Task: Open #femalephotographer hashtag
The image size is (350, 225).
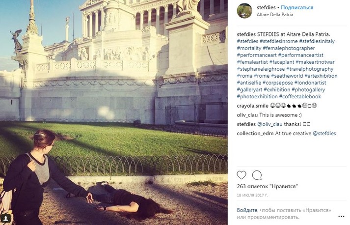Action: click(x=289, y=48)
